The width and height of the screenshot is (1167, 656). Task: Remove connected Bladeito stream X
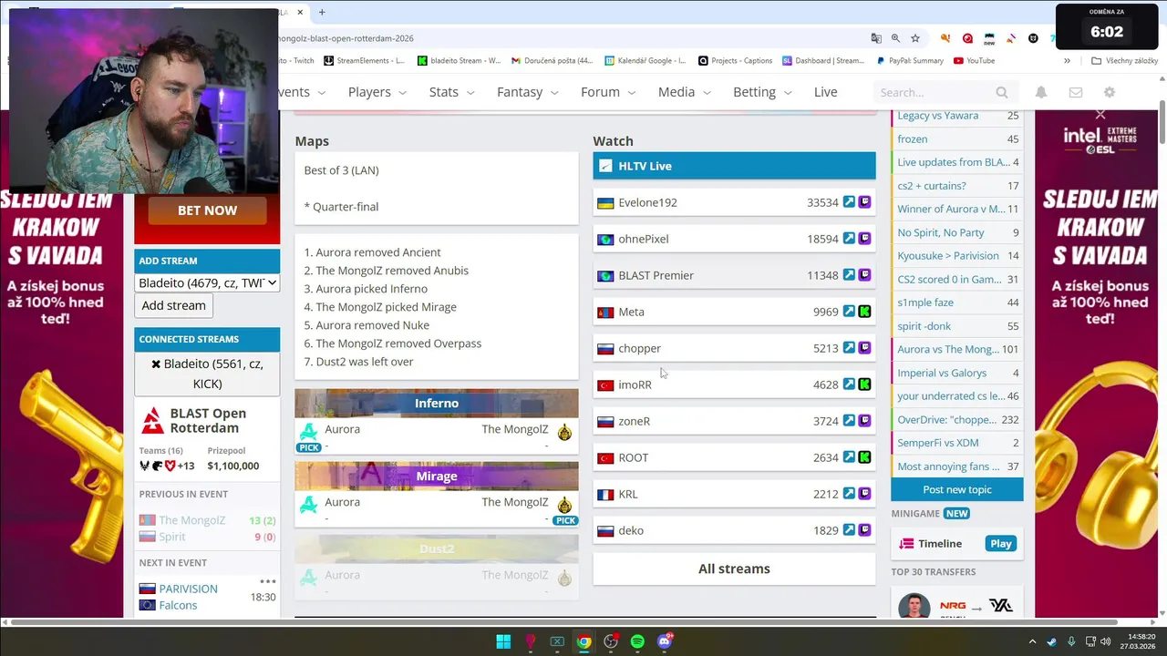(156, 364)
